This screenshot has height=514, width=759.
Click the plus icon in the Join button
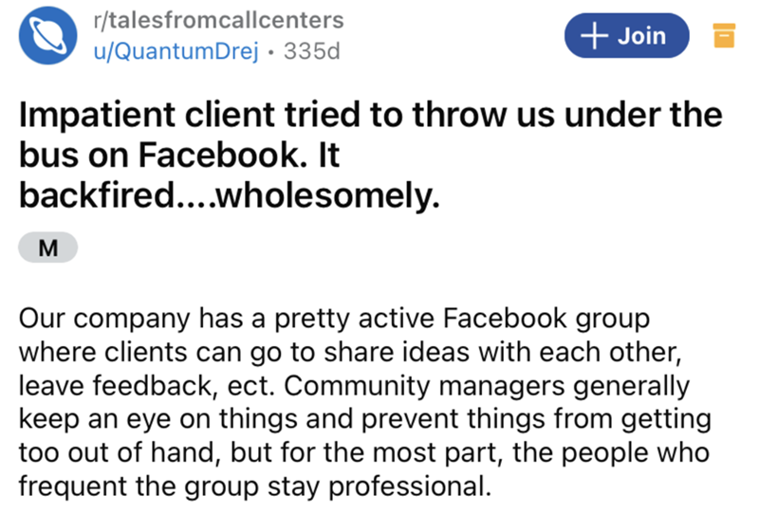(595, 36)
